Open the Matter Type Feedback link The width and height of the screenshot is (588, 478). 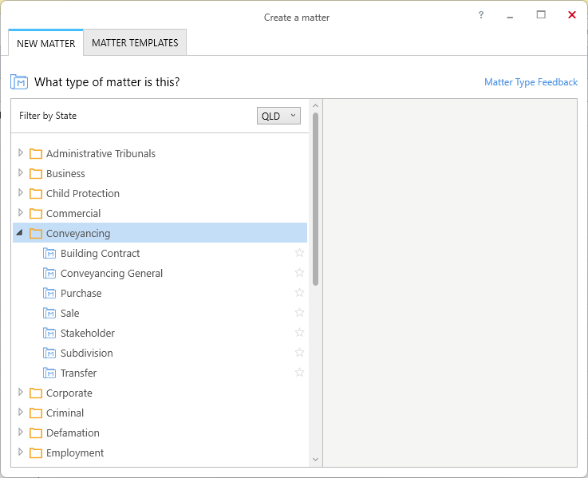pyautogui.click(x=531, y=82)
